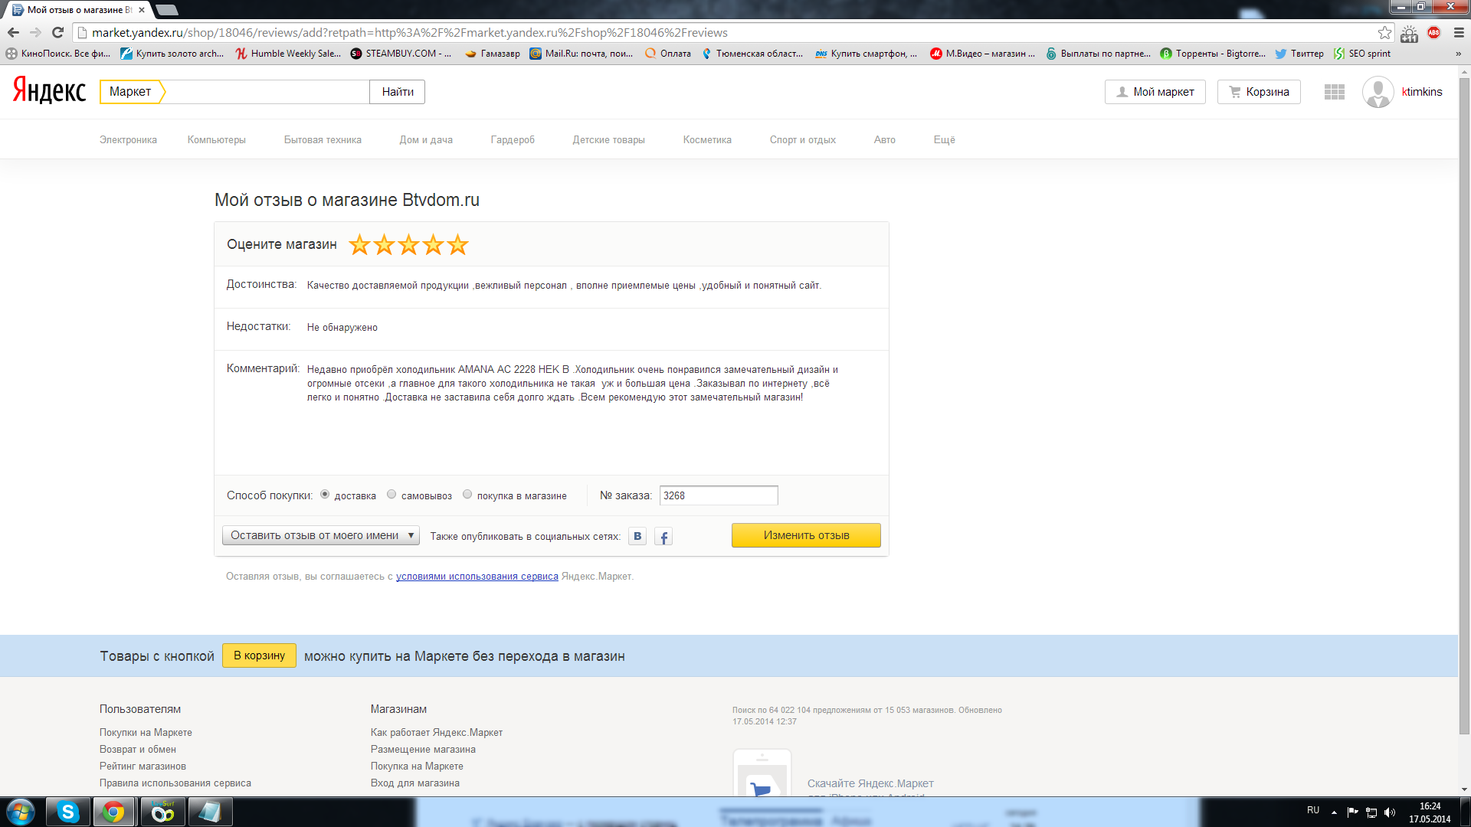Select the 'самовывоз' purchase method
This screenshot has height=827, width=1471.
pos(392,495)
